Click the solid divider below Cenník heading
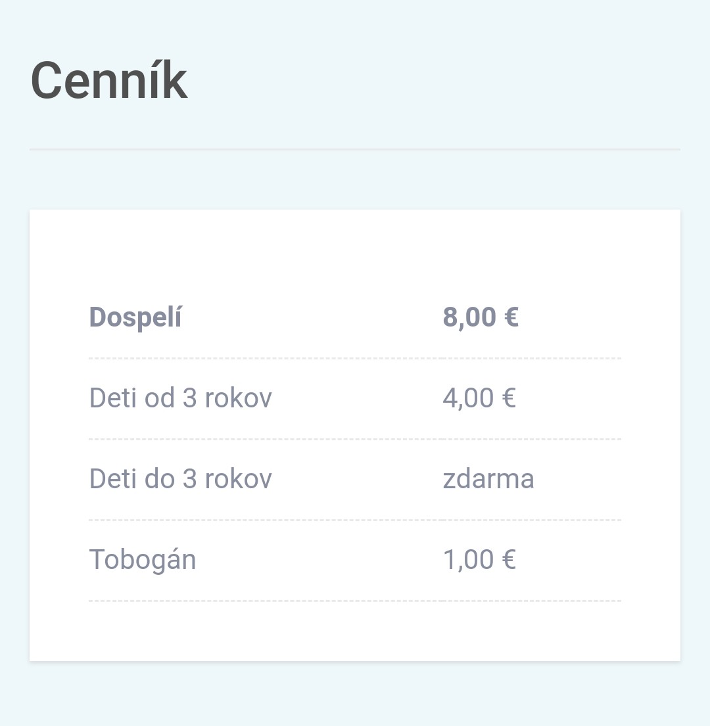Screen dimensions: 710x726 pyautogui.click(x=355, y=150)
